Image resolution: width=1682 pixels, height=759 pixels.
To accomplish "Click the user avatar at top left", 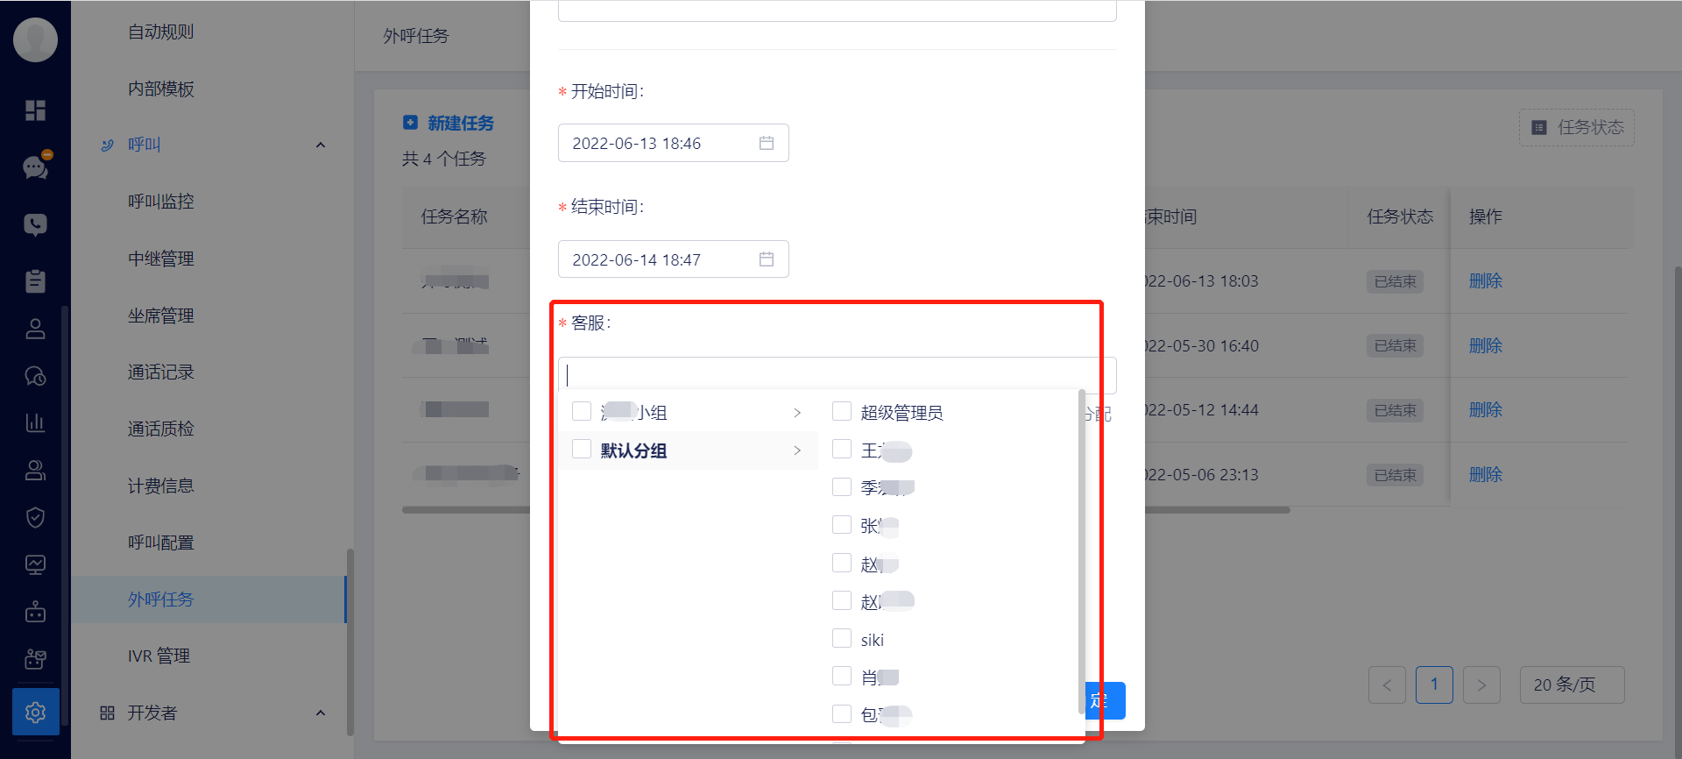I will click(35, 39).
